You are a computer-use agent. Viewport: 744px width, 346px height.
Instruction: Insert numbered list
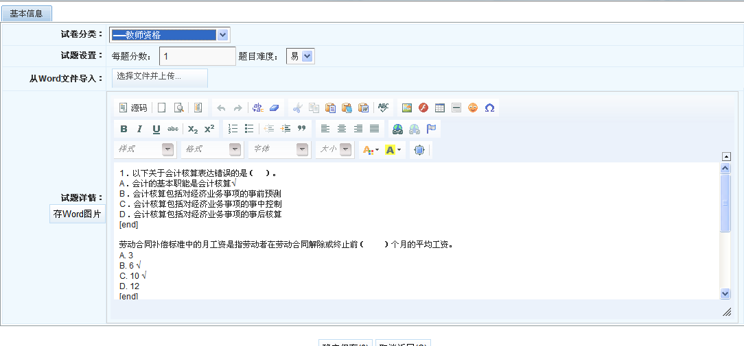[233, 129]
